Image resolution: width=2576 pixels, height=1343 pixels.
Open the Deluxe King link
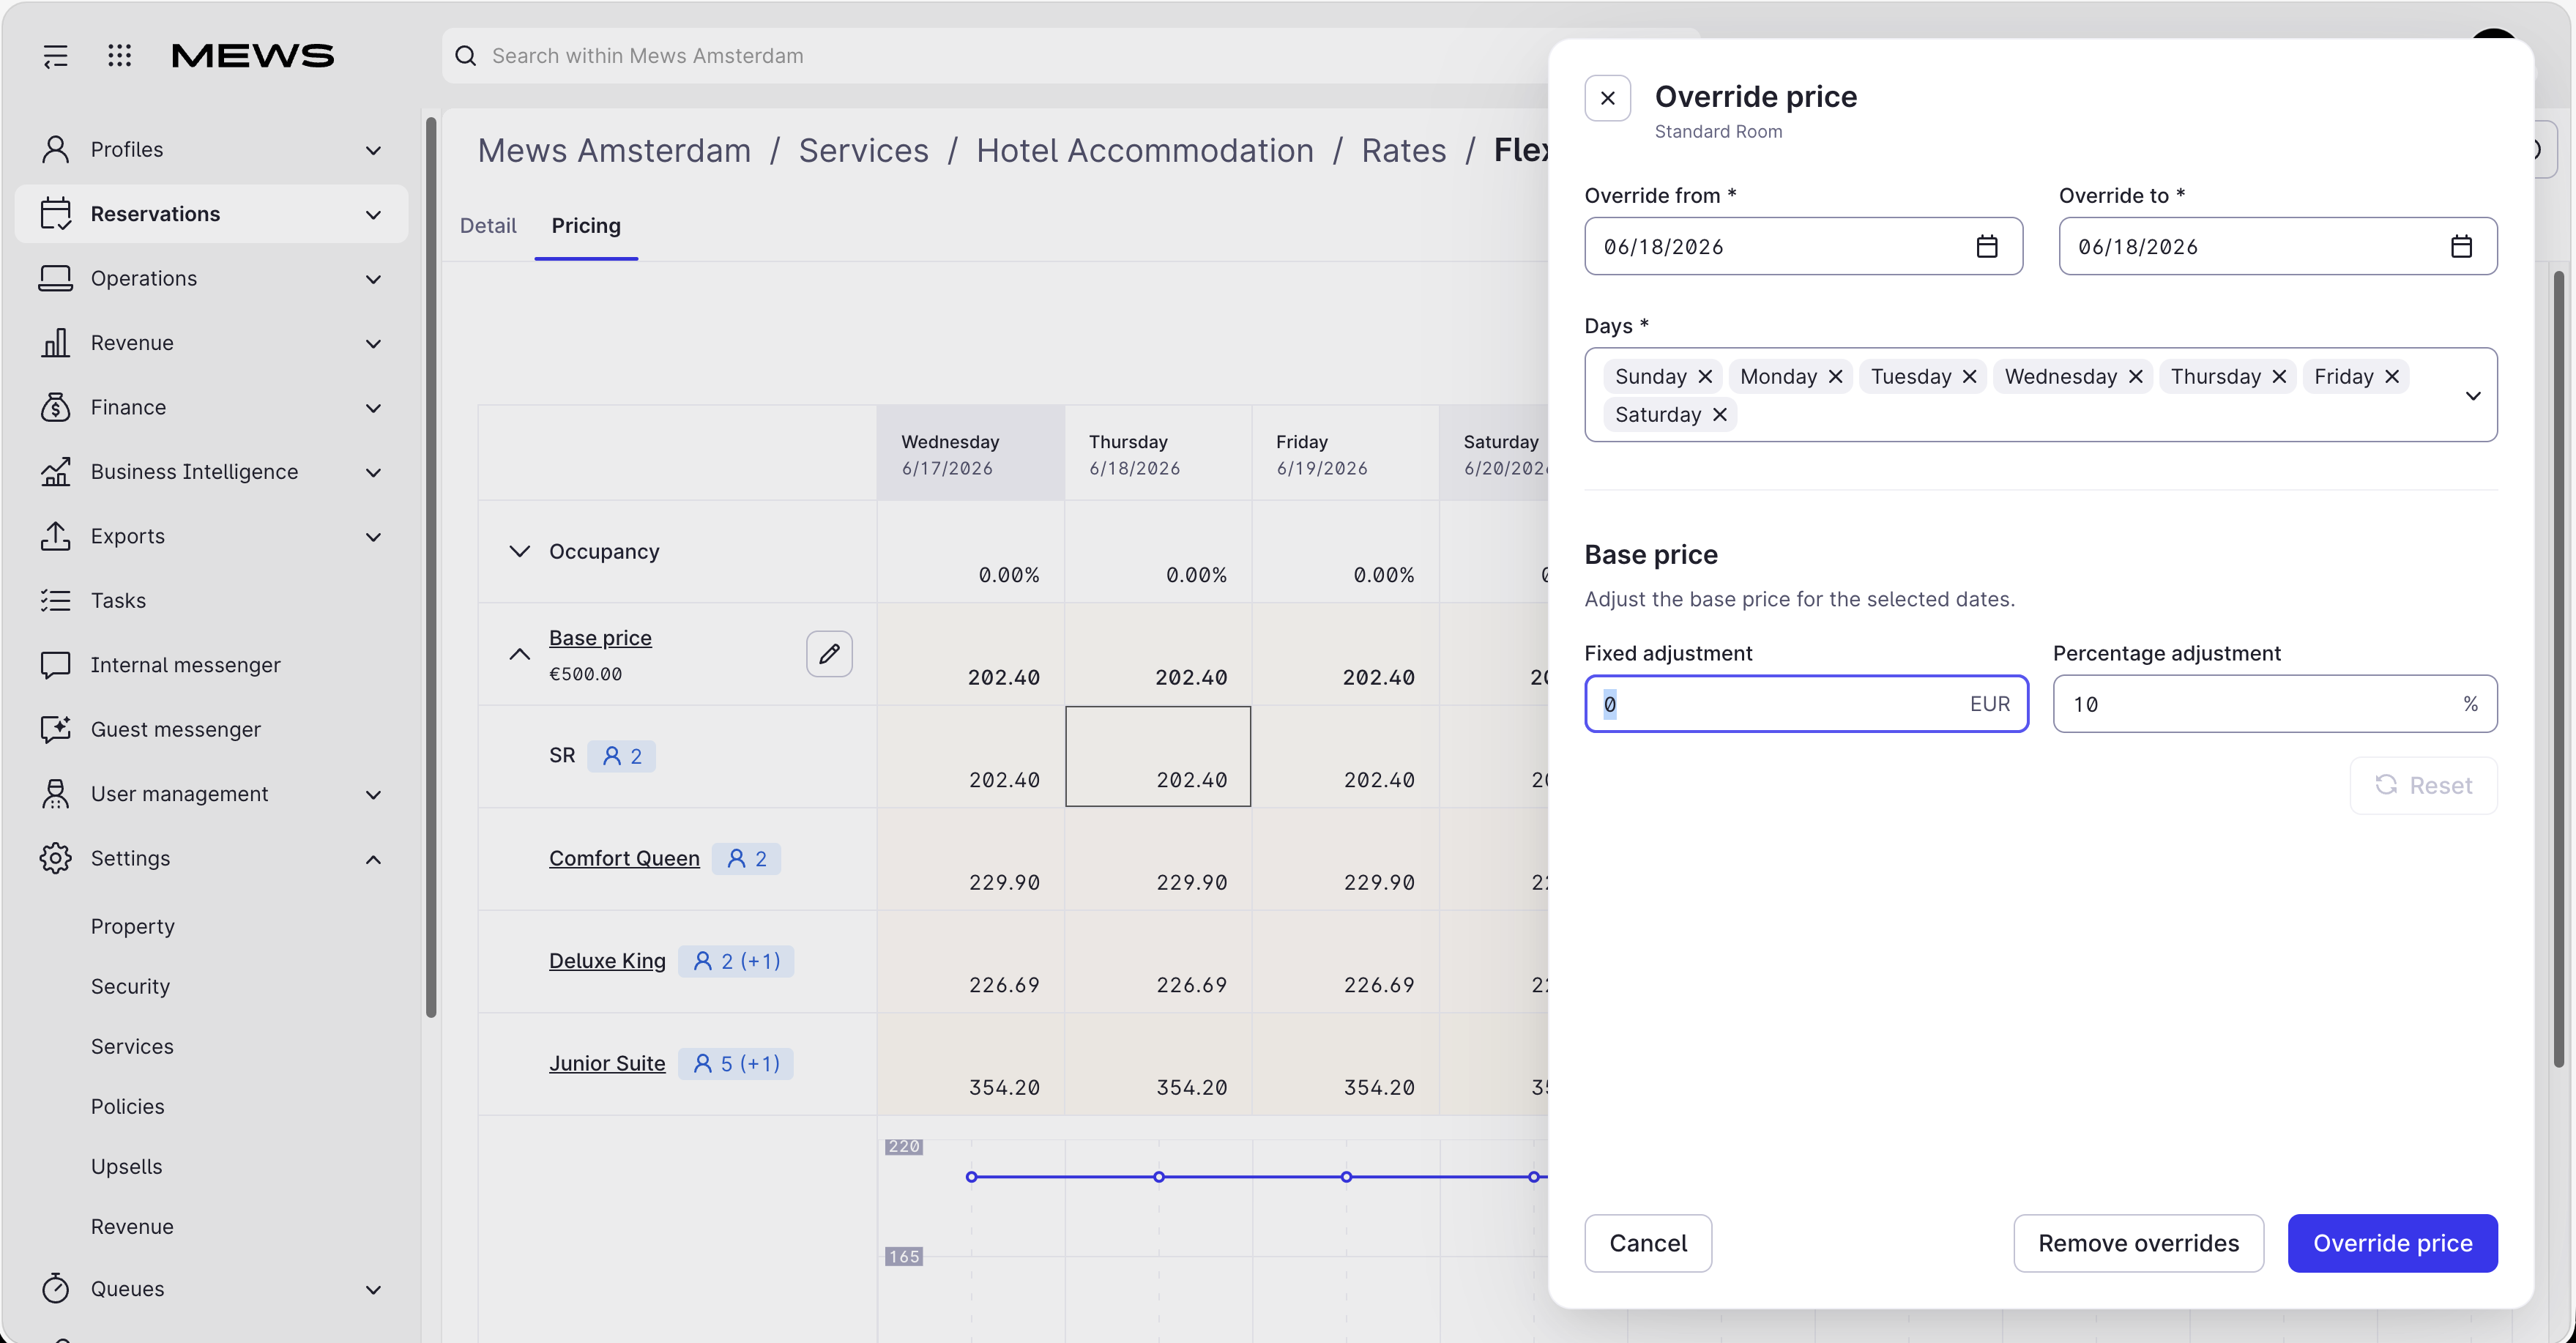pos(607,961)
